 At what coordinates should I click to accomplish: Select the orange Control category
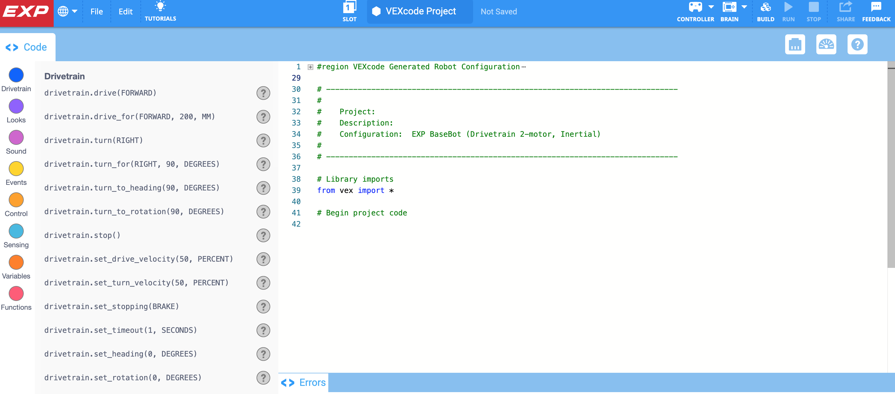click(x=16, y=204)
